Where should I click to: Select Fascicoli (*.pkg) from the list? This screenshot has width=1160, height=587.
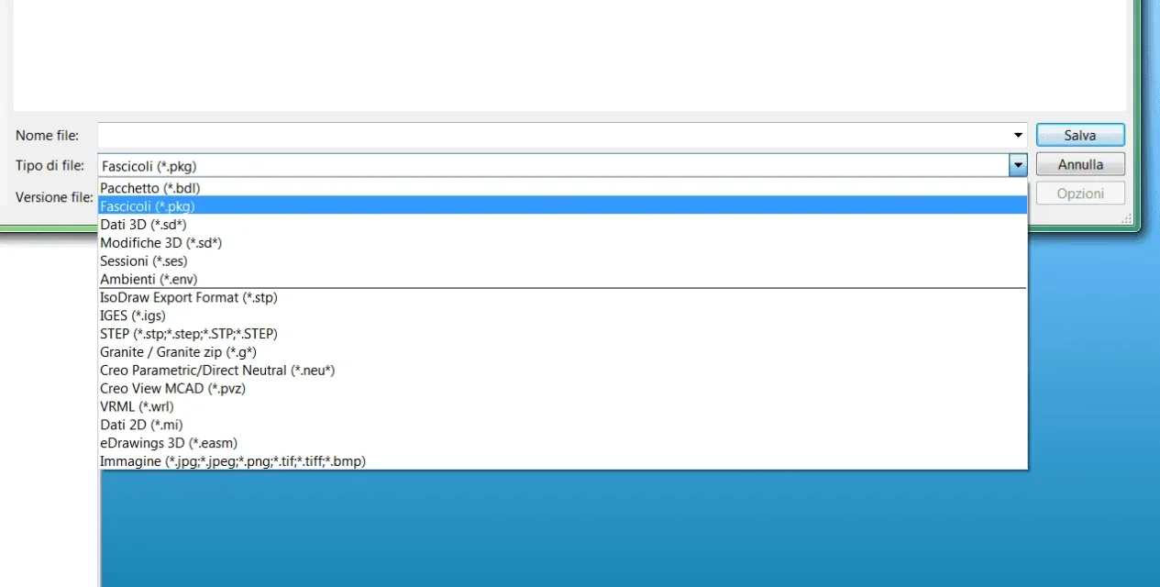coord(147,205)
